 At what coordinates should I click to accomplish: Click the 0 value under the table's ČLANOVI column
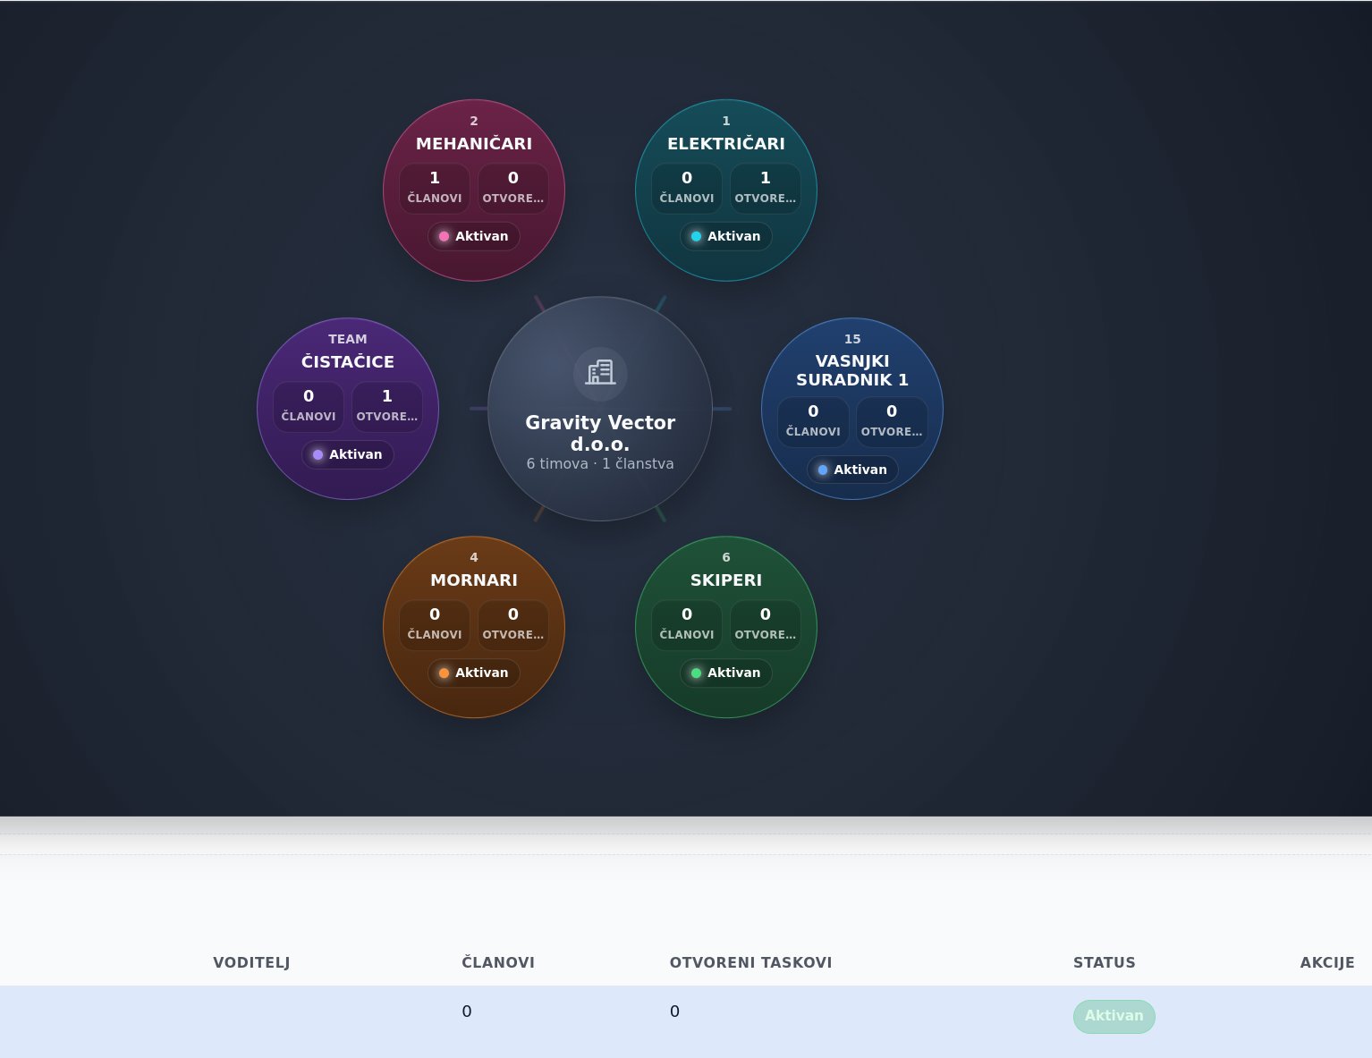click(x=467, y=1011)
